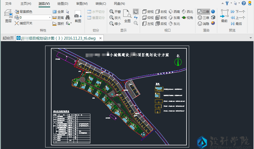Click the disabled 水平切分 horizontal split

[96, 12]
